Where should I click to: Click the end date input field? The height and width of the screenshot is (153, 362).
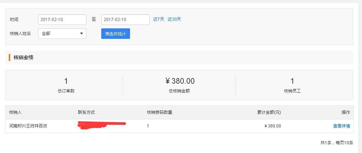click(125, 20)
